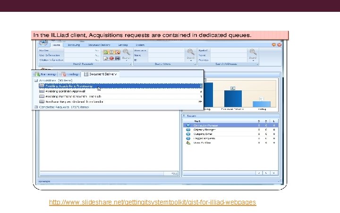The height and width of the screenshot is (213, 340).
Task: Click the User Information search field
Action: tap(82, 55)
